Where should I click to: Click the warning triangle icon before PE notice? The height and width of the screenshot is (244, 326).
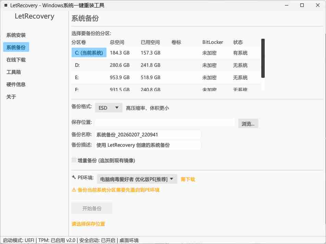(x=74, y=190)
